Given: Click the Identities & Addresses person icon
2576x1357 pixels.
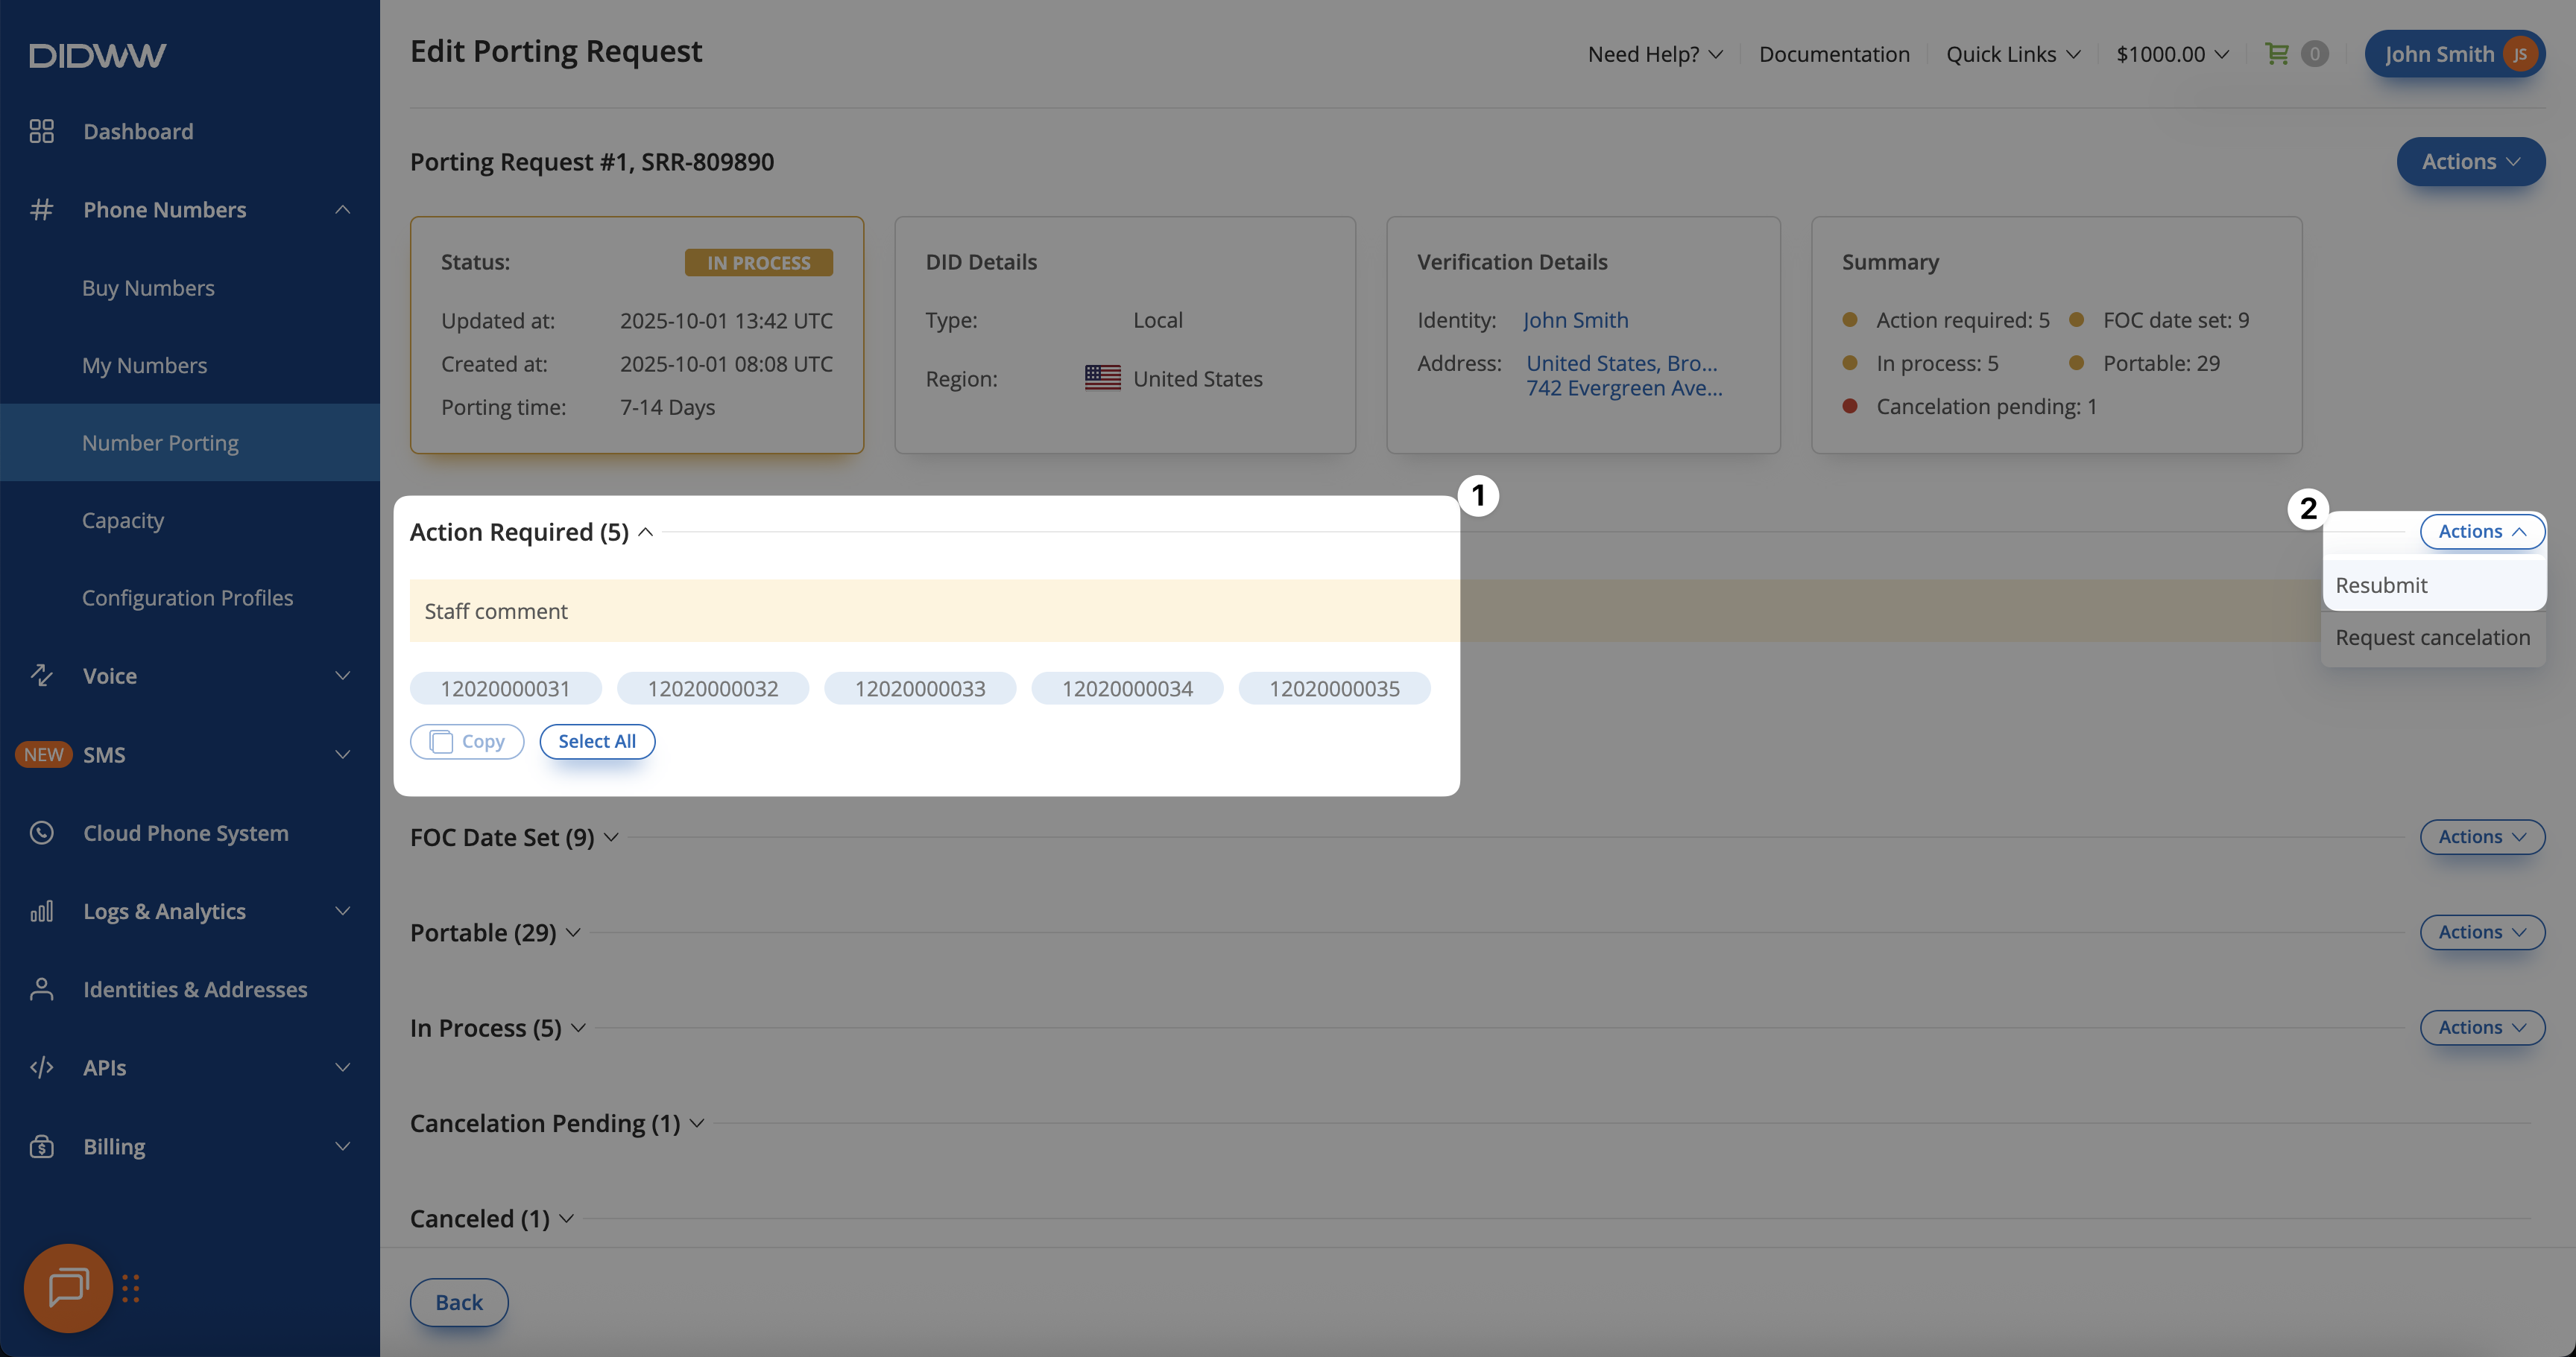Looking at the screenshot, I should coord(41,988).
